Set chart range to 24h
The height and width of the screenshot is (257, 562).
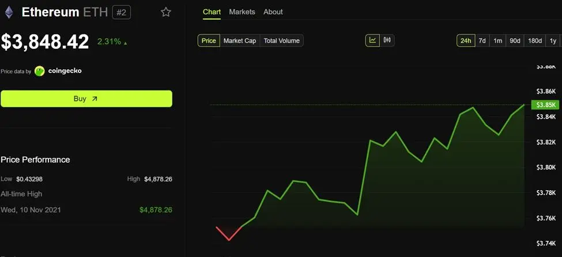click(466, 40)
